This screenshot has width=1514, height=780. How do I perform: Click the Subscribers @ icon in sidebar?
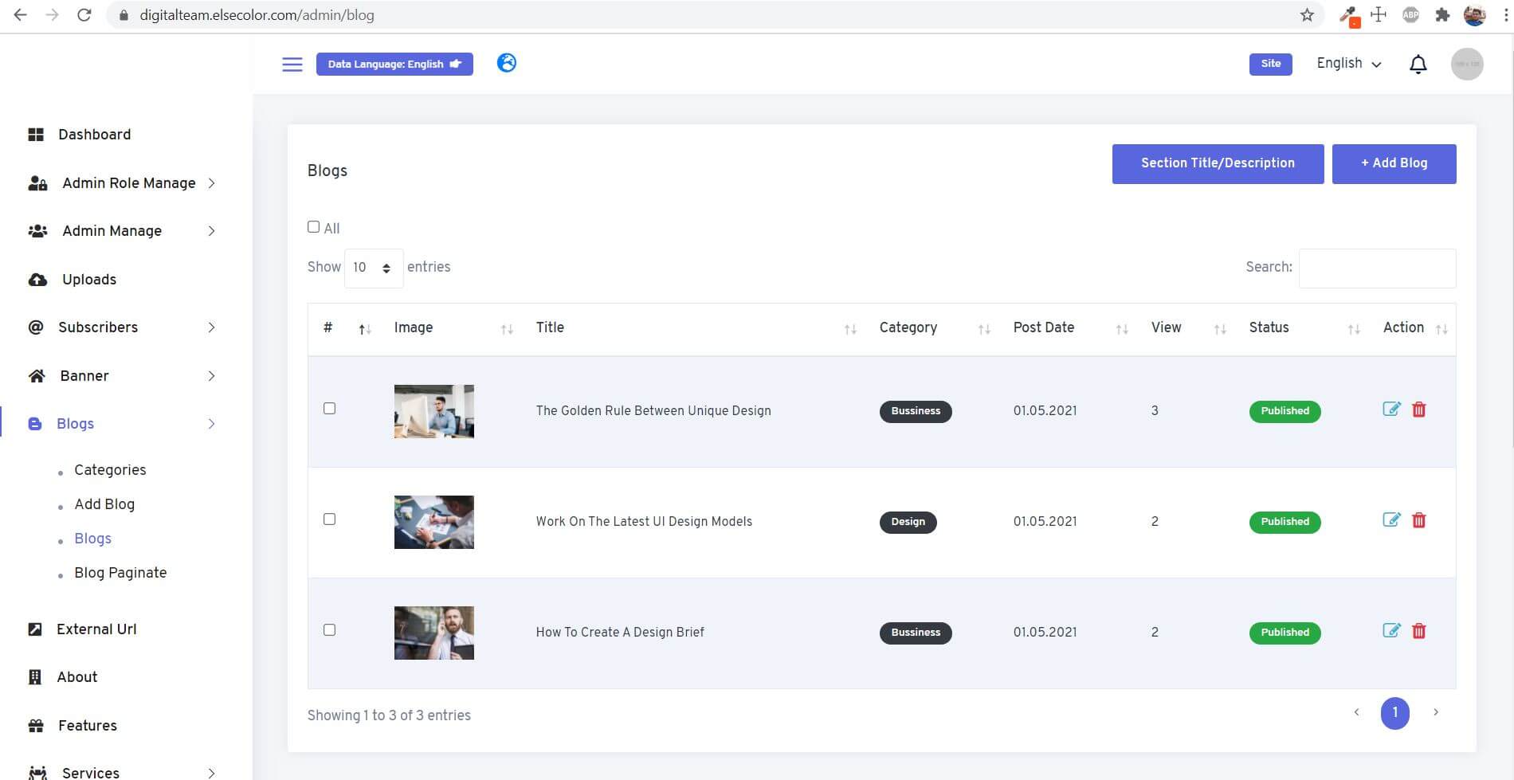37,327
